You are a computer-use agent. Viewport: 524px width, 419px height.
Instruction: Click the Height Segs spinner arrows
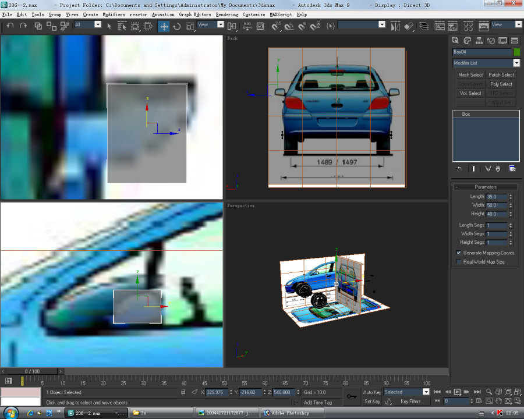[x=511, y=242]
